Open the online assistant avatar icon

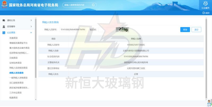(x=209, y=102)
